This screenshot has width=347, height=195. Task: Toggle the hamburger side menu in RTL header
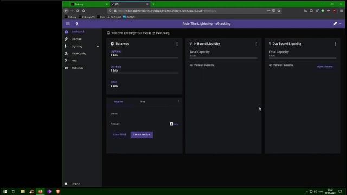coord(68,24)
